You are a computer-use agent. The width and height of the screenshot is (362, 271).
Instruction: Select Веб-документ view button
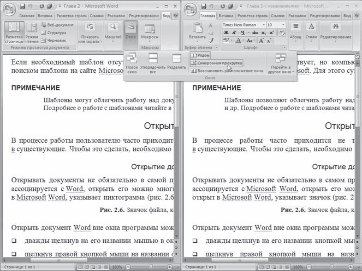click(57, 25)
